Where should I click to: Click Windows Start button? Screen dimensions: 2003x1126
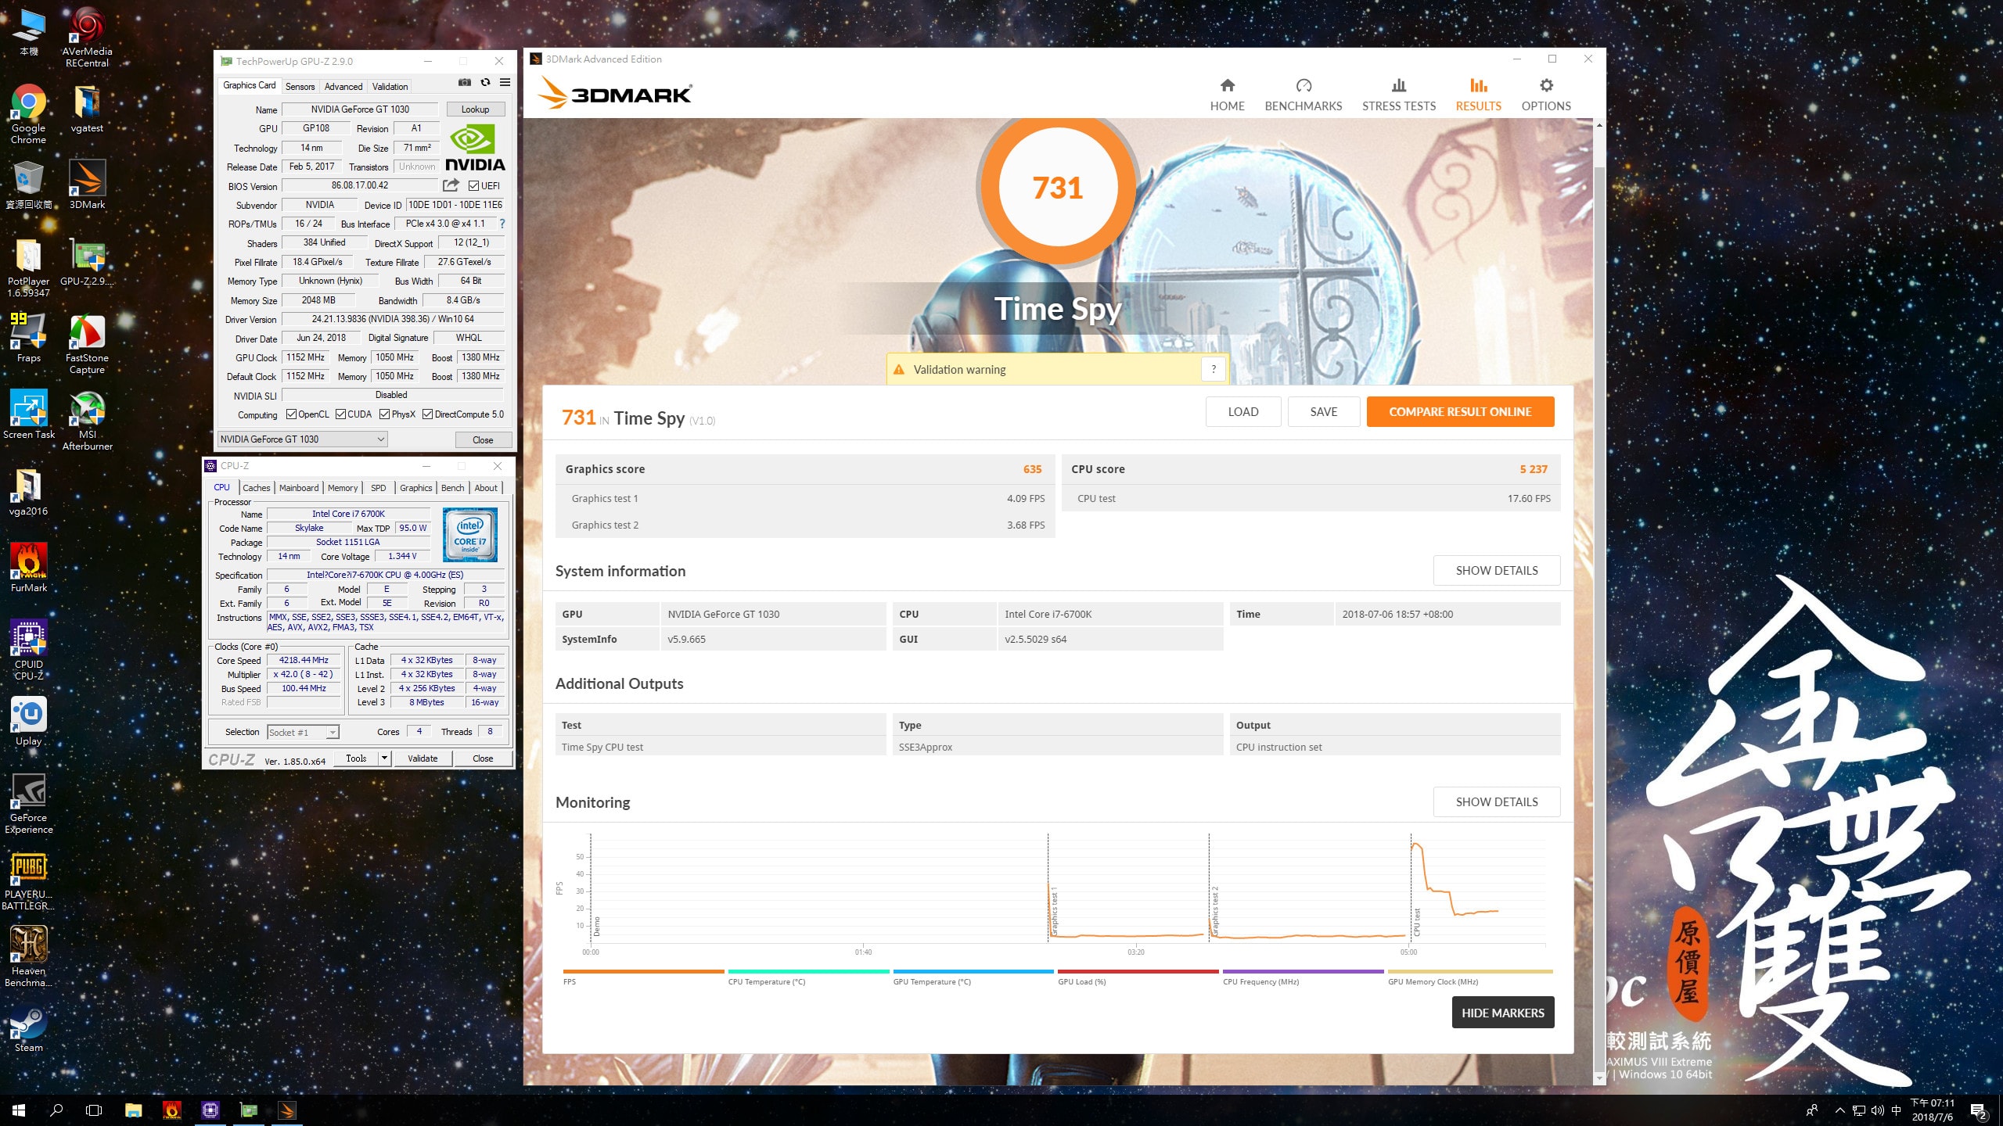point(19,1110)
